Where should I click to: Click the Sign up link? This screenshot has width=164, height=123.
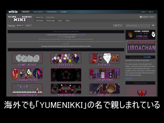pyautogui.click(x=151, y=12)
